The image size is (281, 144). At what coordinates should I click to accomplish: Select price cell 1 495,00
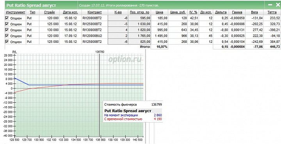click(x=160, y=36)
